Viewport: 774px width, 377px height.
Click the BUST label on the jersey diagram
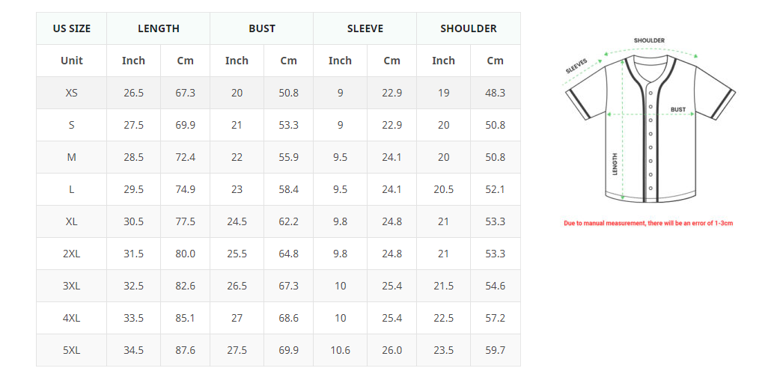click(677, 109)
